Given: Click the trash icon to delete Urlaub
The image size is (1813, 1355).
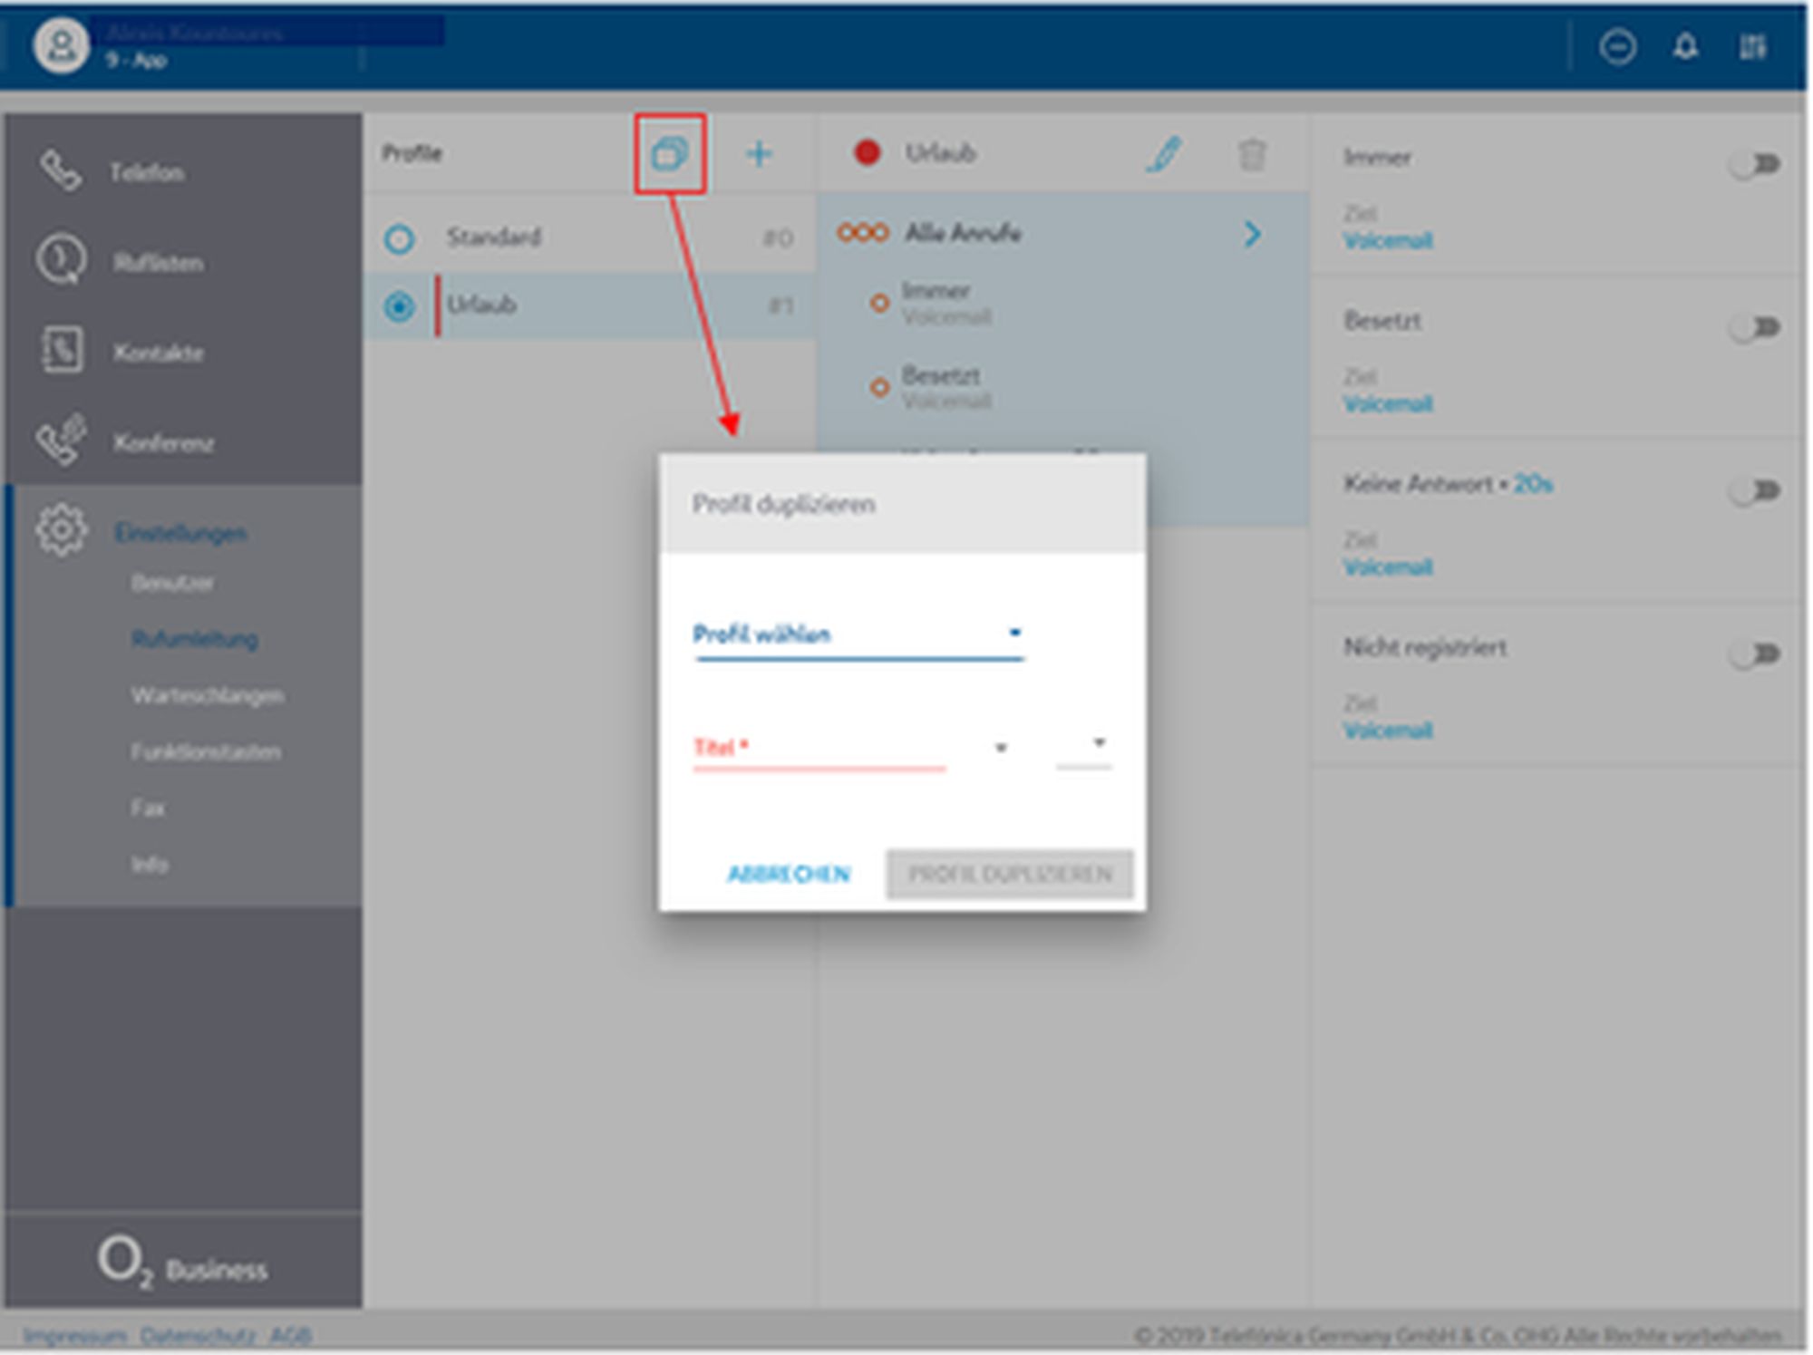Looking at the screenshot, I should [x=1252, y=155].
